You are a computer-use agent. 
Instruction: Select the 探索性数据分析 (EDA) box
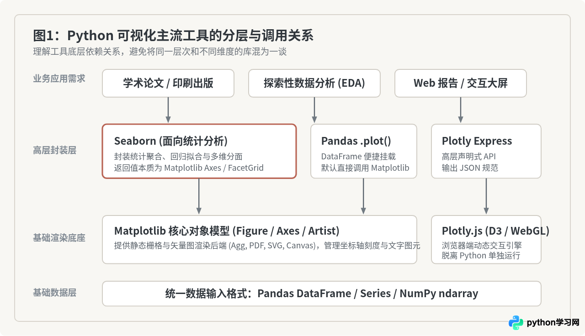[x=314, y=83]
